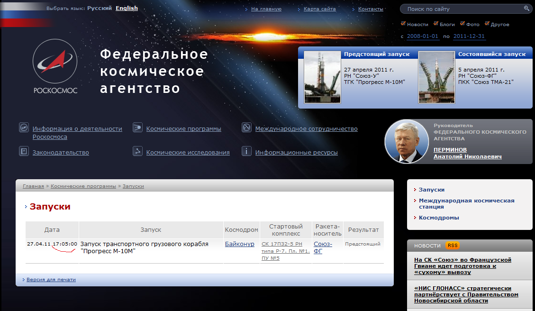Toggle the Другое search filter checkbox
Screen dimensions: 535x311
click(487, 24)
